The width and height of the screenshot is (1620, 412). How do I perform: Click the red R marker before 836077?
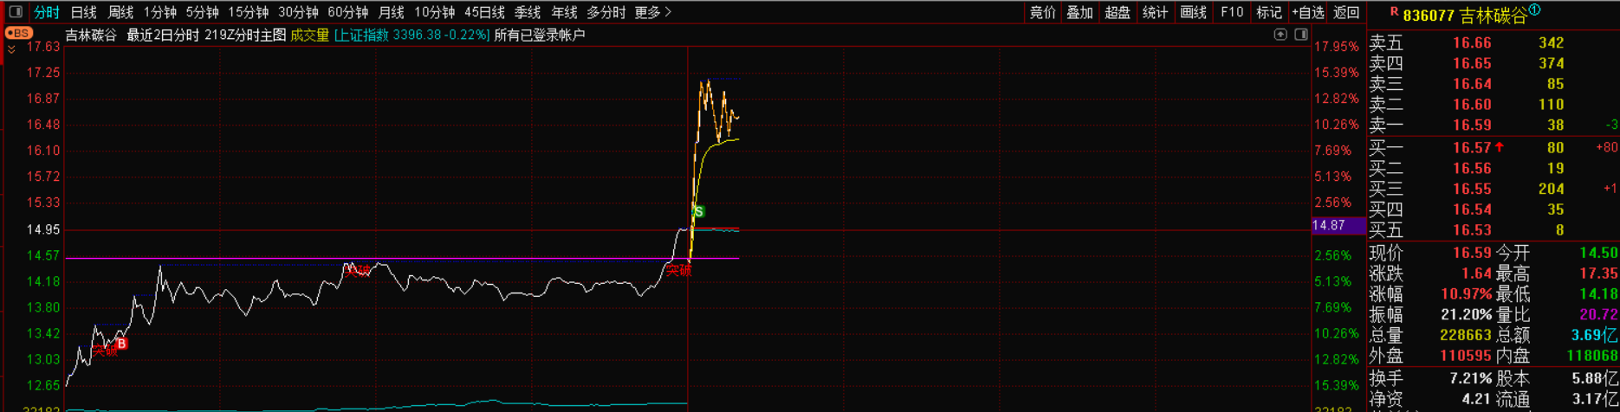(1394, 12)
